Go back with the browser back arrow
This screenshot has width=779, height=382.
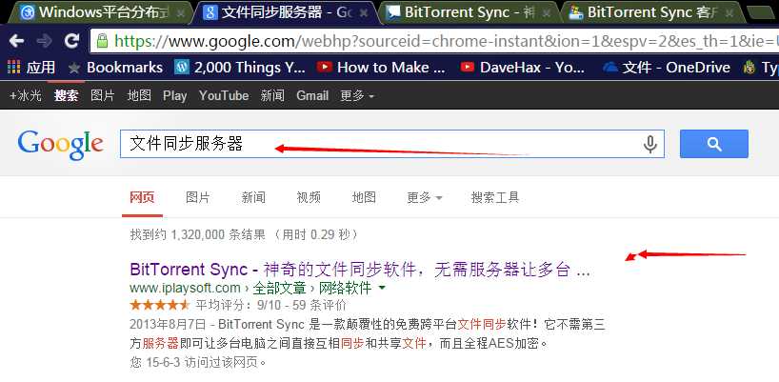pyautogui.click(x=16, y=41)
